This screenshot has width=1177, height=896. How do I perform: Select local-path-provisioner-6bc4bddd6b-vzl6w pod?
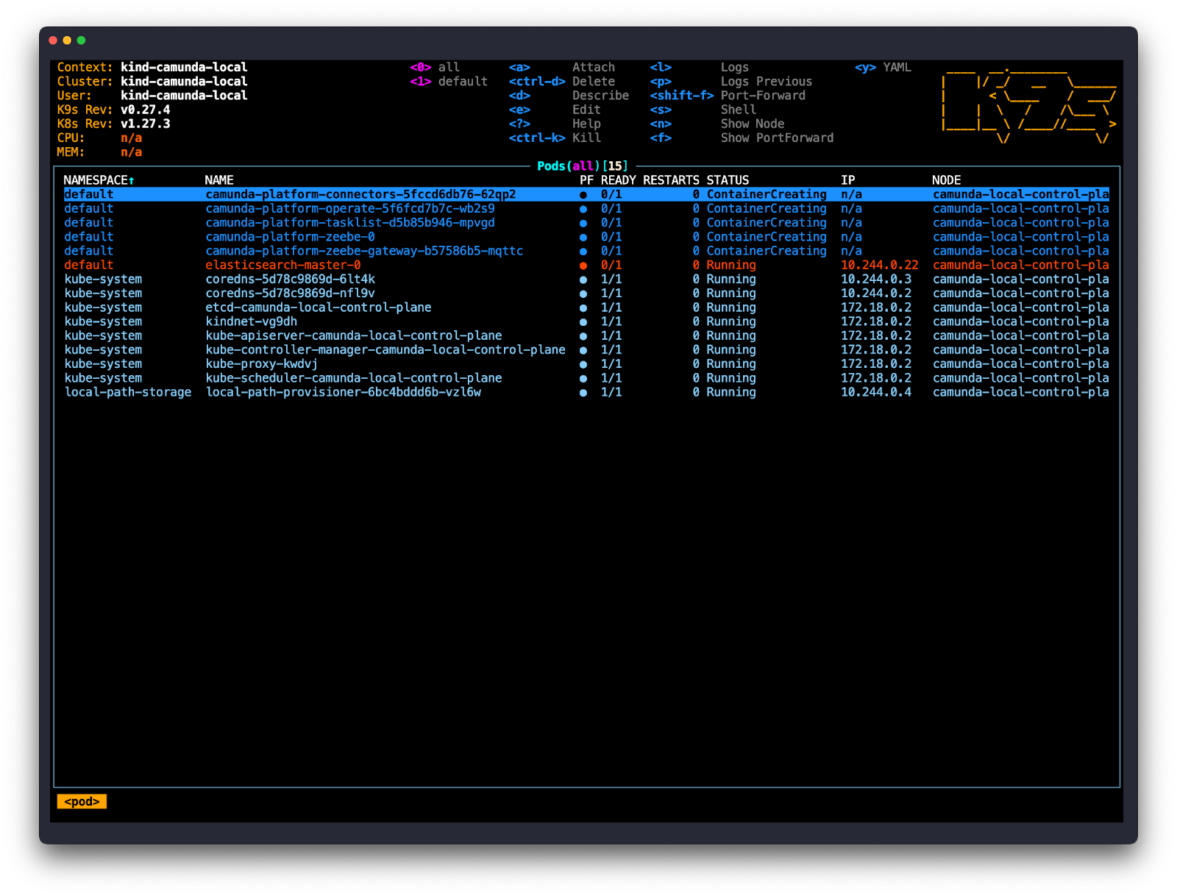(343, 392)
